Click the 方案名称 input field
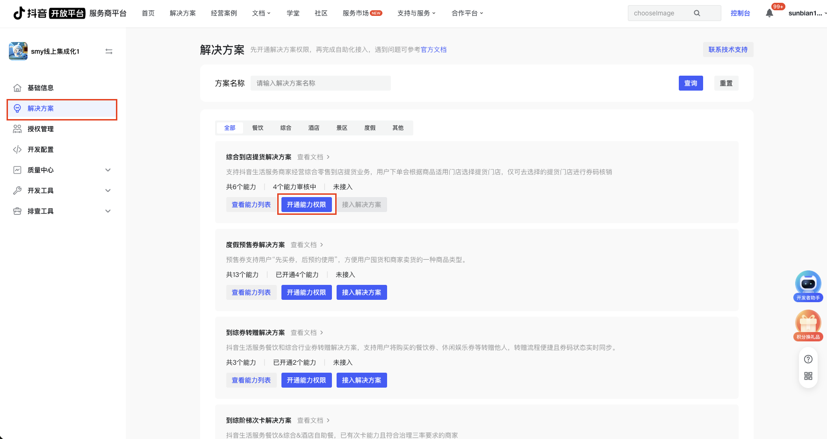This screenshot has height=439, width=827. [321, 83]
